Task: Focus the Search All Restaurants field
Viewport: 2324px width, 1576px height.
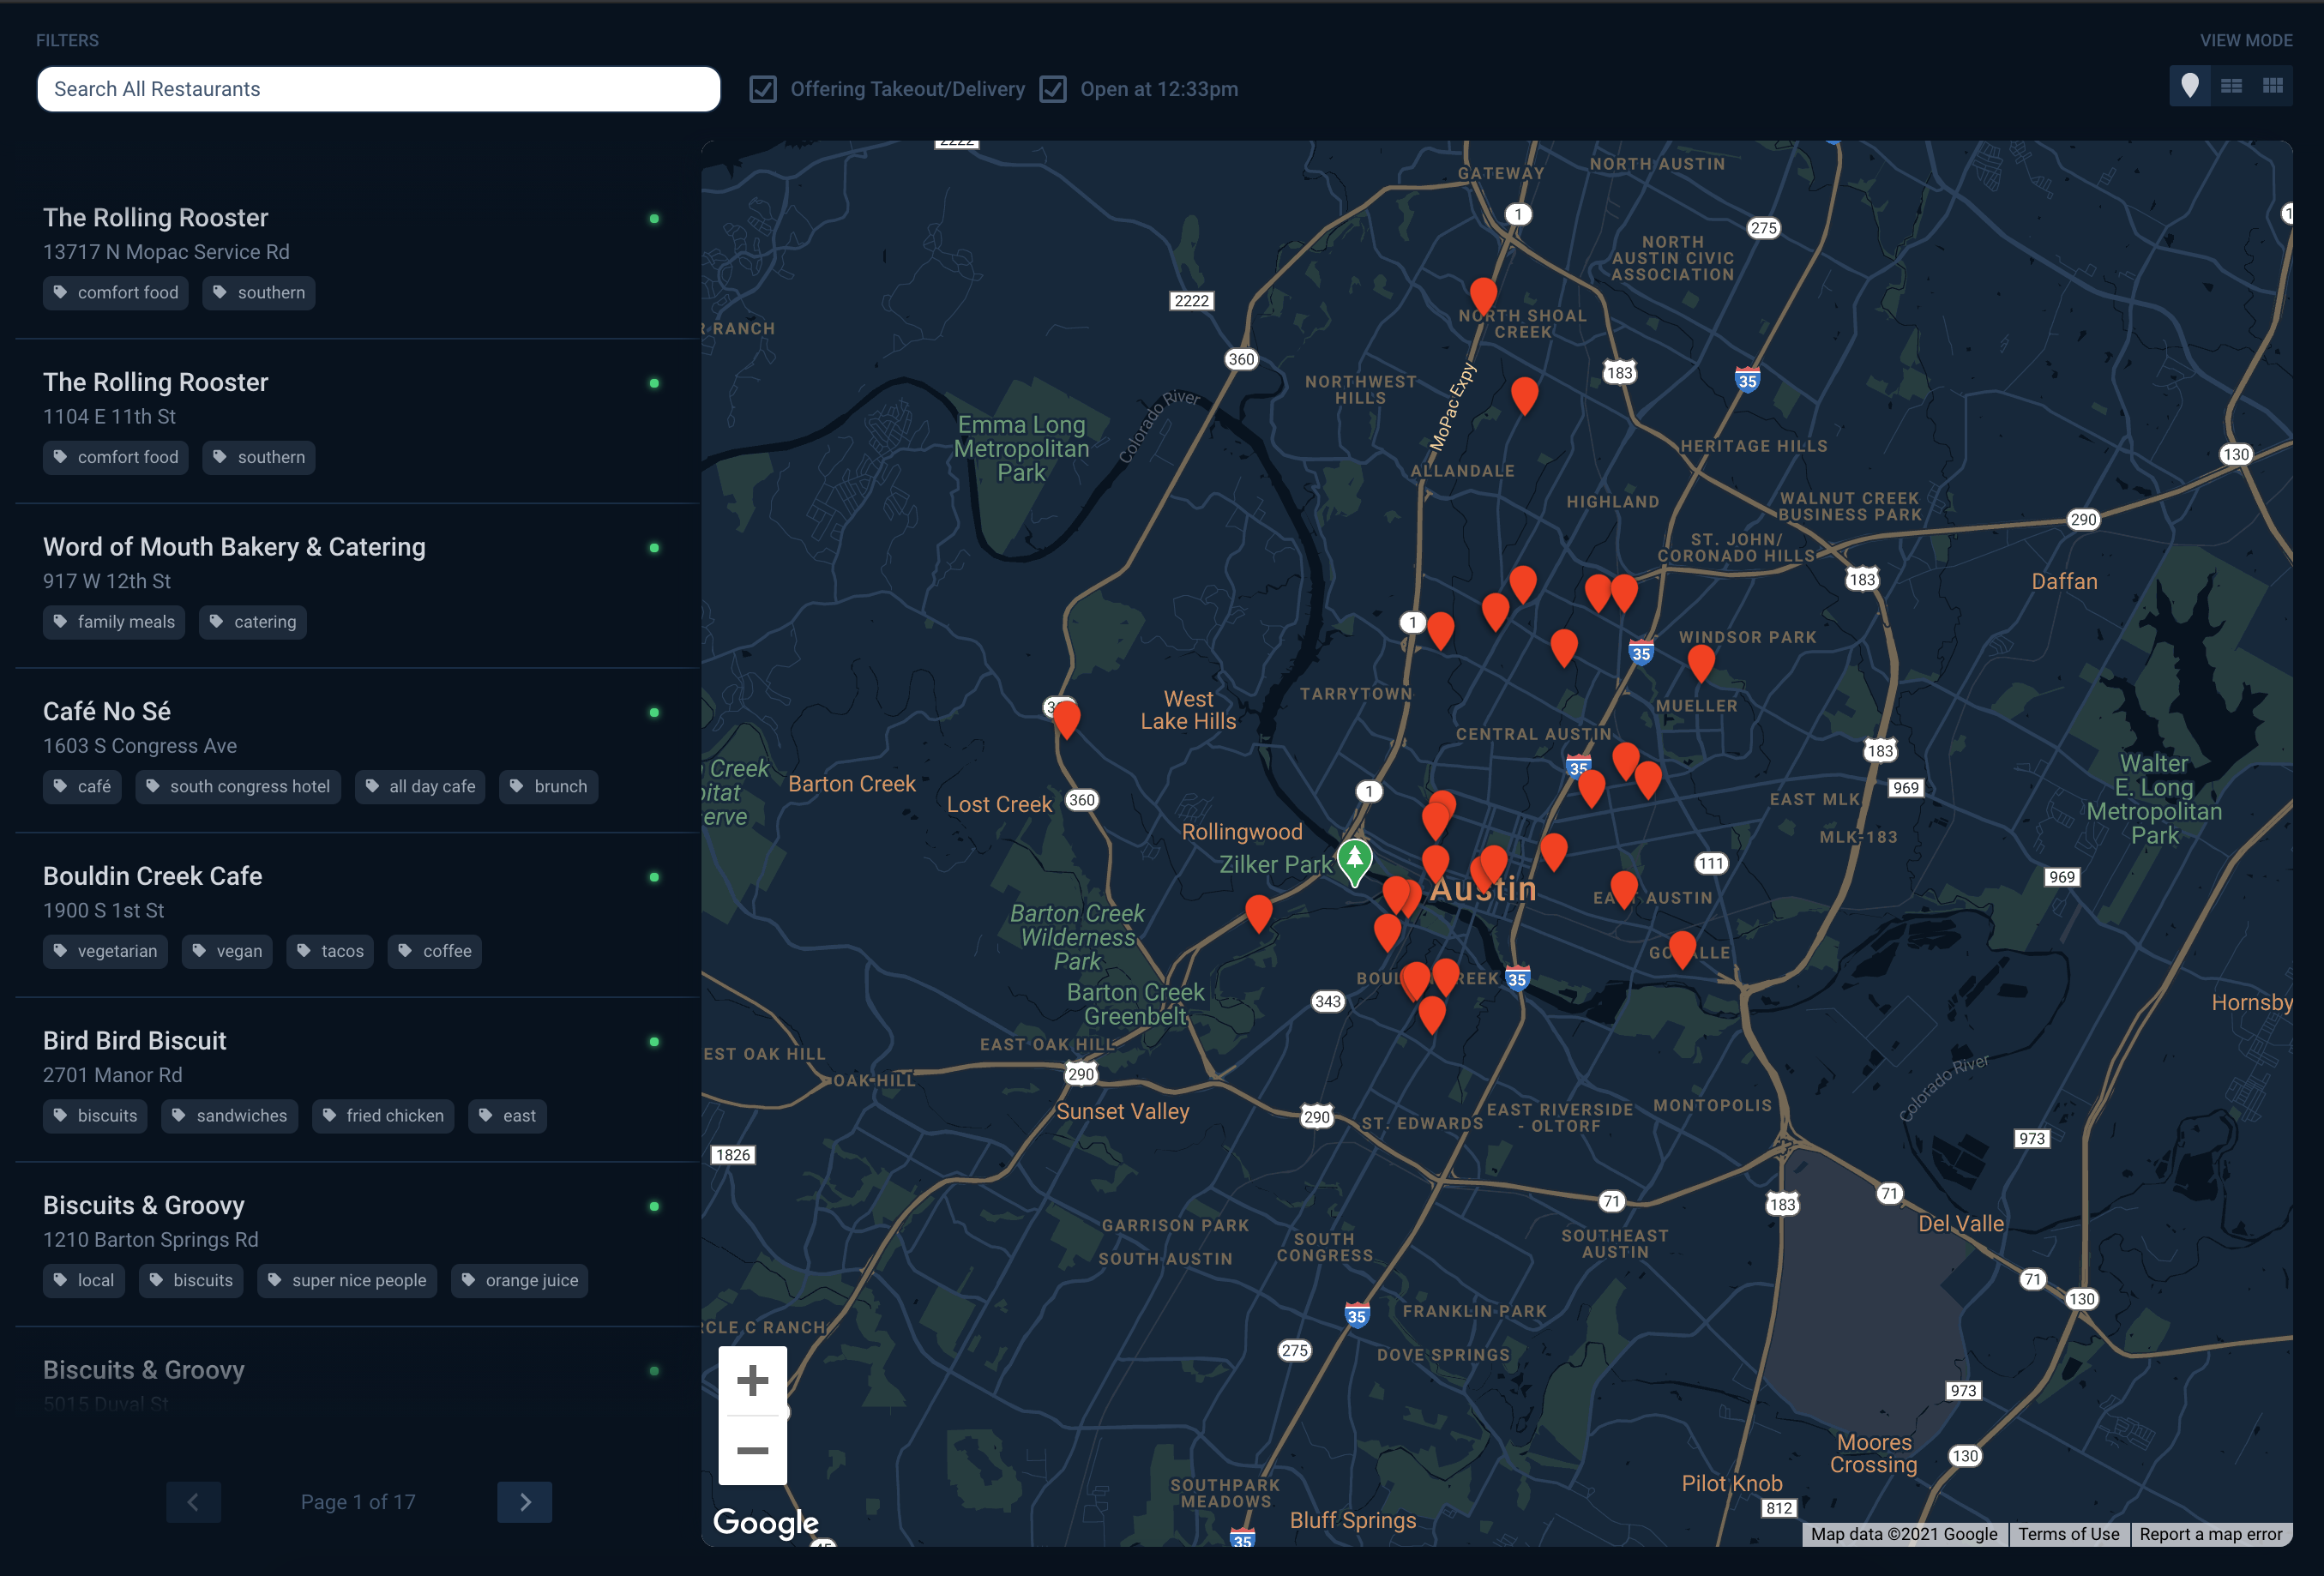Action: pyautogui.click(x=378, y=89)
